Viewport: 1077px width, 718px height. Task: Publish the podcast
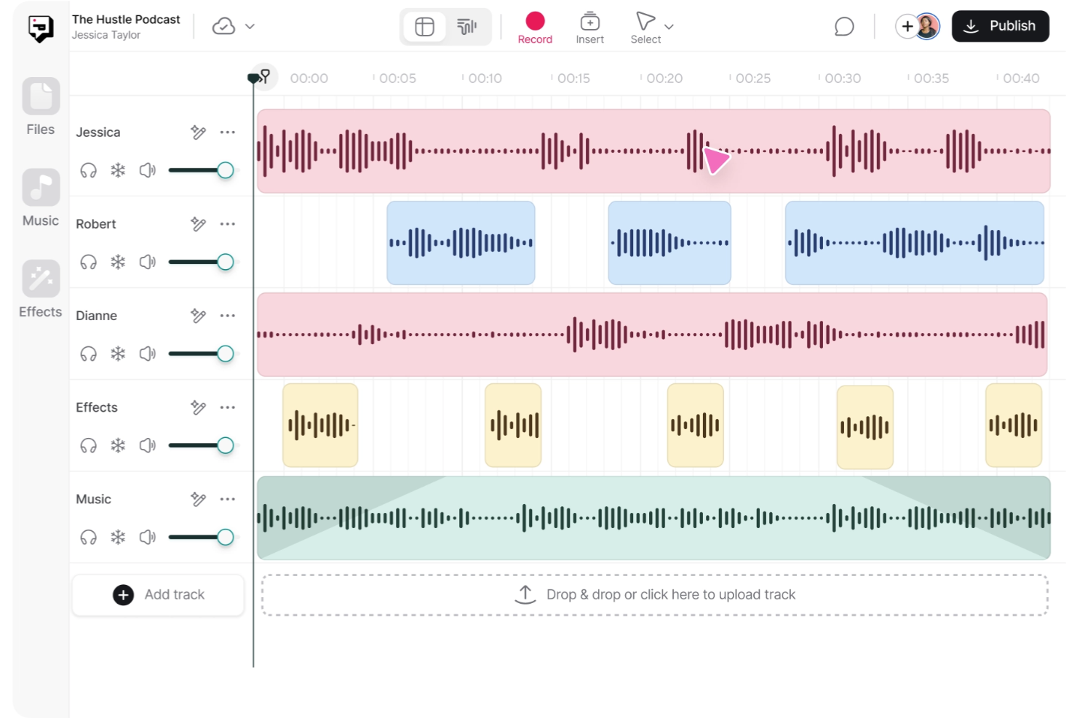coord(1000,26)
